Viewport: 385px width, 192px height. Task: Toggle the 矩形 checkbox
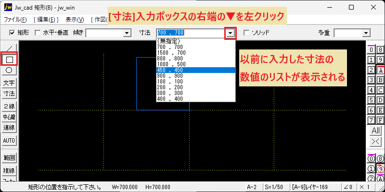(x=12, y=33)
